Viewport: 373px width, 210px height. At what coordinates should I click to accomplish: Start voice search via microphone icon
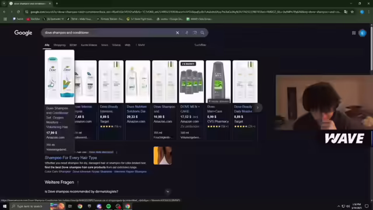click(186, 33)
